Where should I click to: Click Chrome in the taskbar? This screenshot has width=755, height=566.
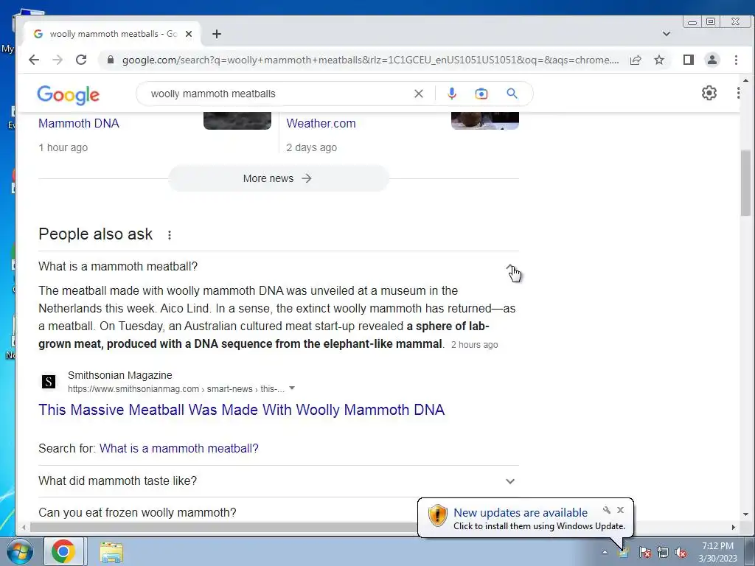[x=63, y=551]
